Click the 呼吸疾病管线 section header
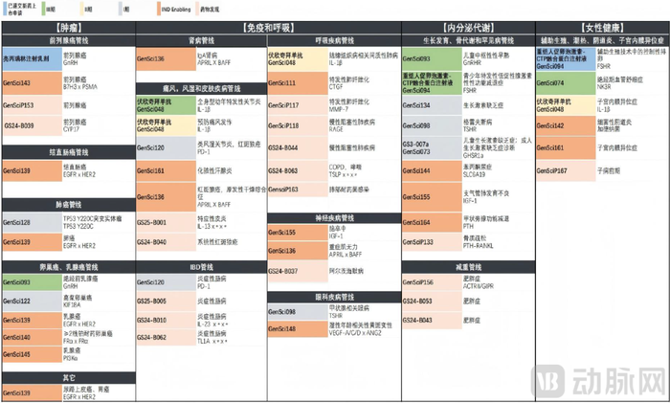The image size is (670, 403). click(335, 40)
